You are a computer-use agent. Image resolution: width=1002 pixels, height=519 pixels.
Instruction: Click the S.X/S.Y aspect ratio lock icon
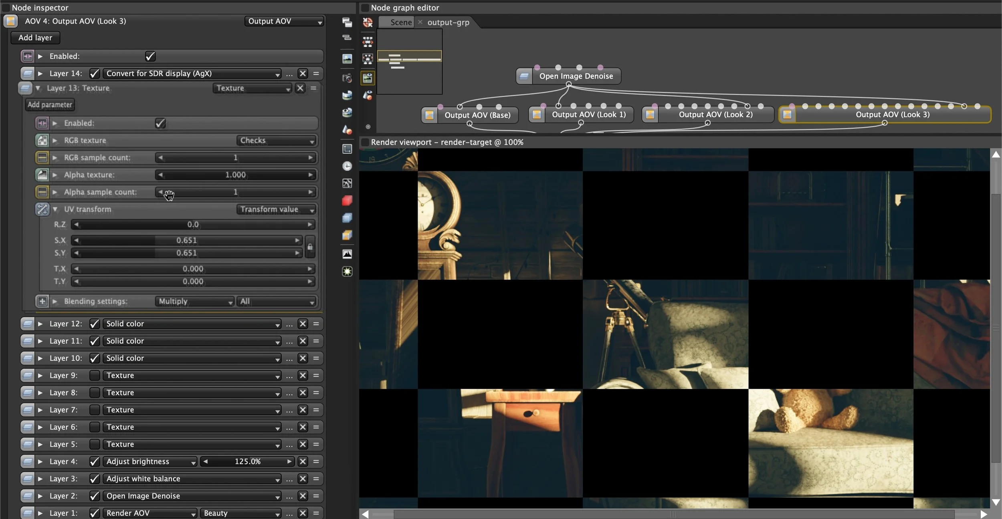[x=310, y=247]
